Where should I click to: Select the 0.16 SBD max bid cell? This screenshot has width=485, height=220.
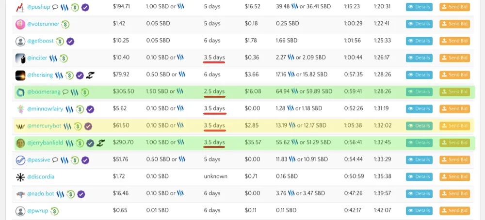[x=287, y=176]
